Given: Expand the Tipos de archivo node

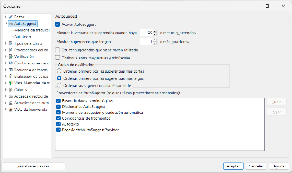Looking at the screenshot, I should tap(6, 43).
